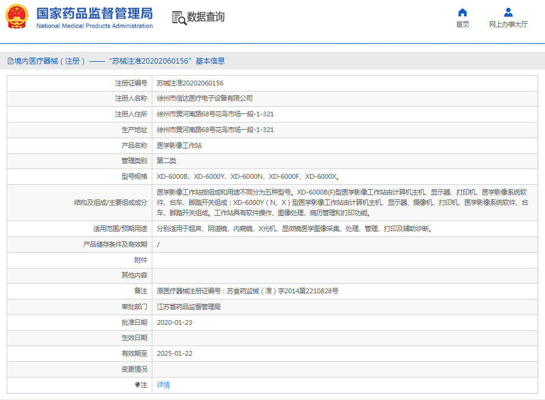545x400 pixels.
Task: Click the 境内医疗器械（注册）breadcrumb title
Action: tap(50, 61)
